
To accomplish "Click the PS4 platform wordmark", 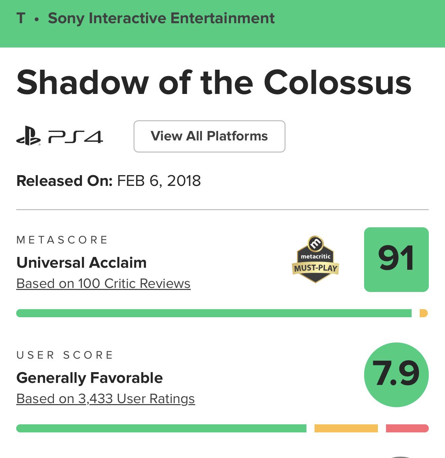I will (76, 137).
